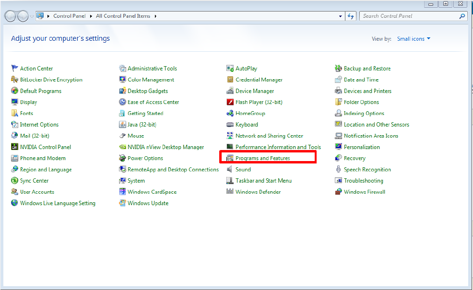Open the System link

click(136, 181)
